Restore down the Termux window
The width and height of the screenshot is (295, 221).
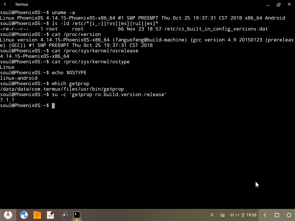point(279,5)
